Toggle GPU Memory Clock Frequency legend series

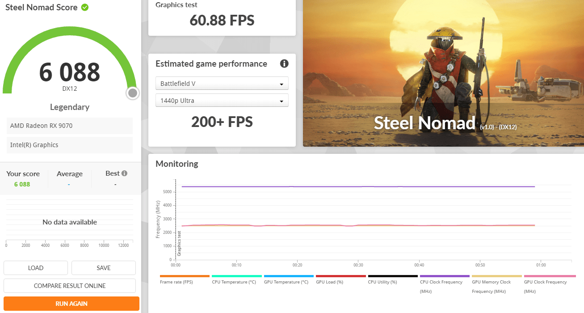click(x=497, y=284)
